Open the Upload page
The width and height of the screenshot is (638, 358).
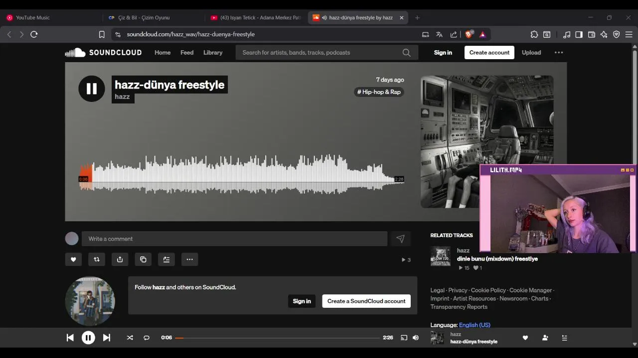(x=531, y=52)
